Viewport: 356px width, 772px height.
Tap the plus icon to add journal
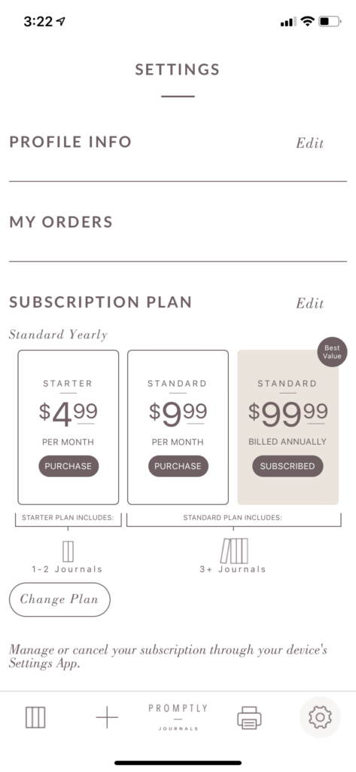(x=107, y=718)
